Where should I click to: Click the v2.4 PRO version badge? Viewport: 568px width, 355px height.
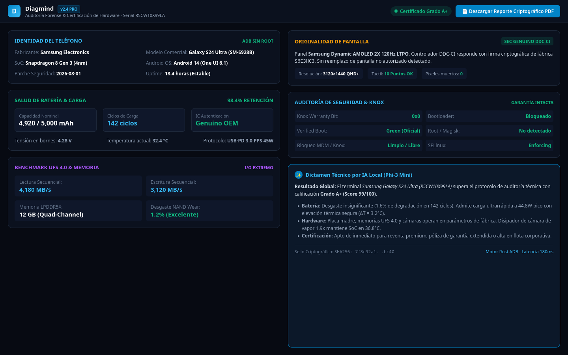[69, 9]
